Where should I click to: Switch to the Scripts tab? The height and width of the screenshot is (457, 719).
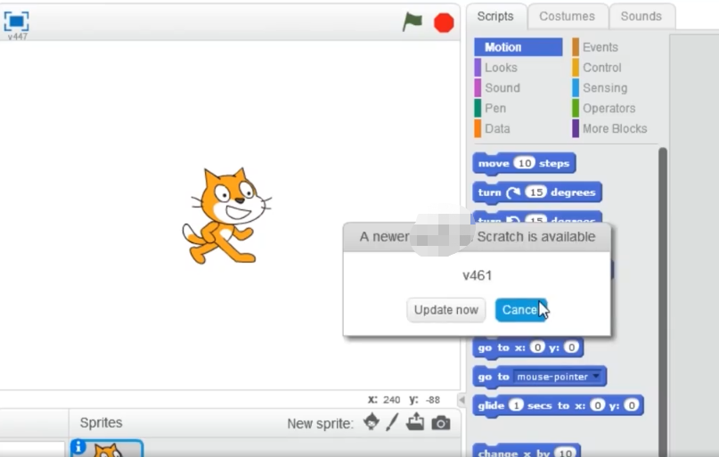pyautogui.click(x=495, y=17)
